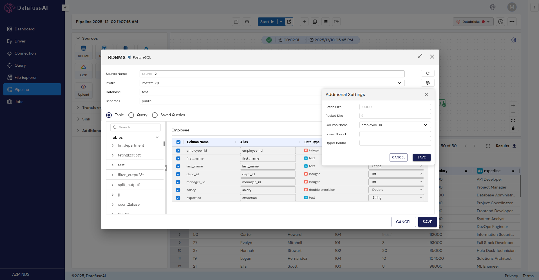Screen dimensions: 539x280
Task: Collapse the left sidebar with chevron icon
Action: [65, 8]
